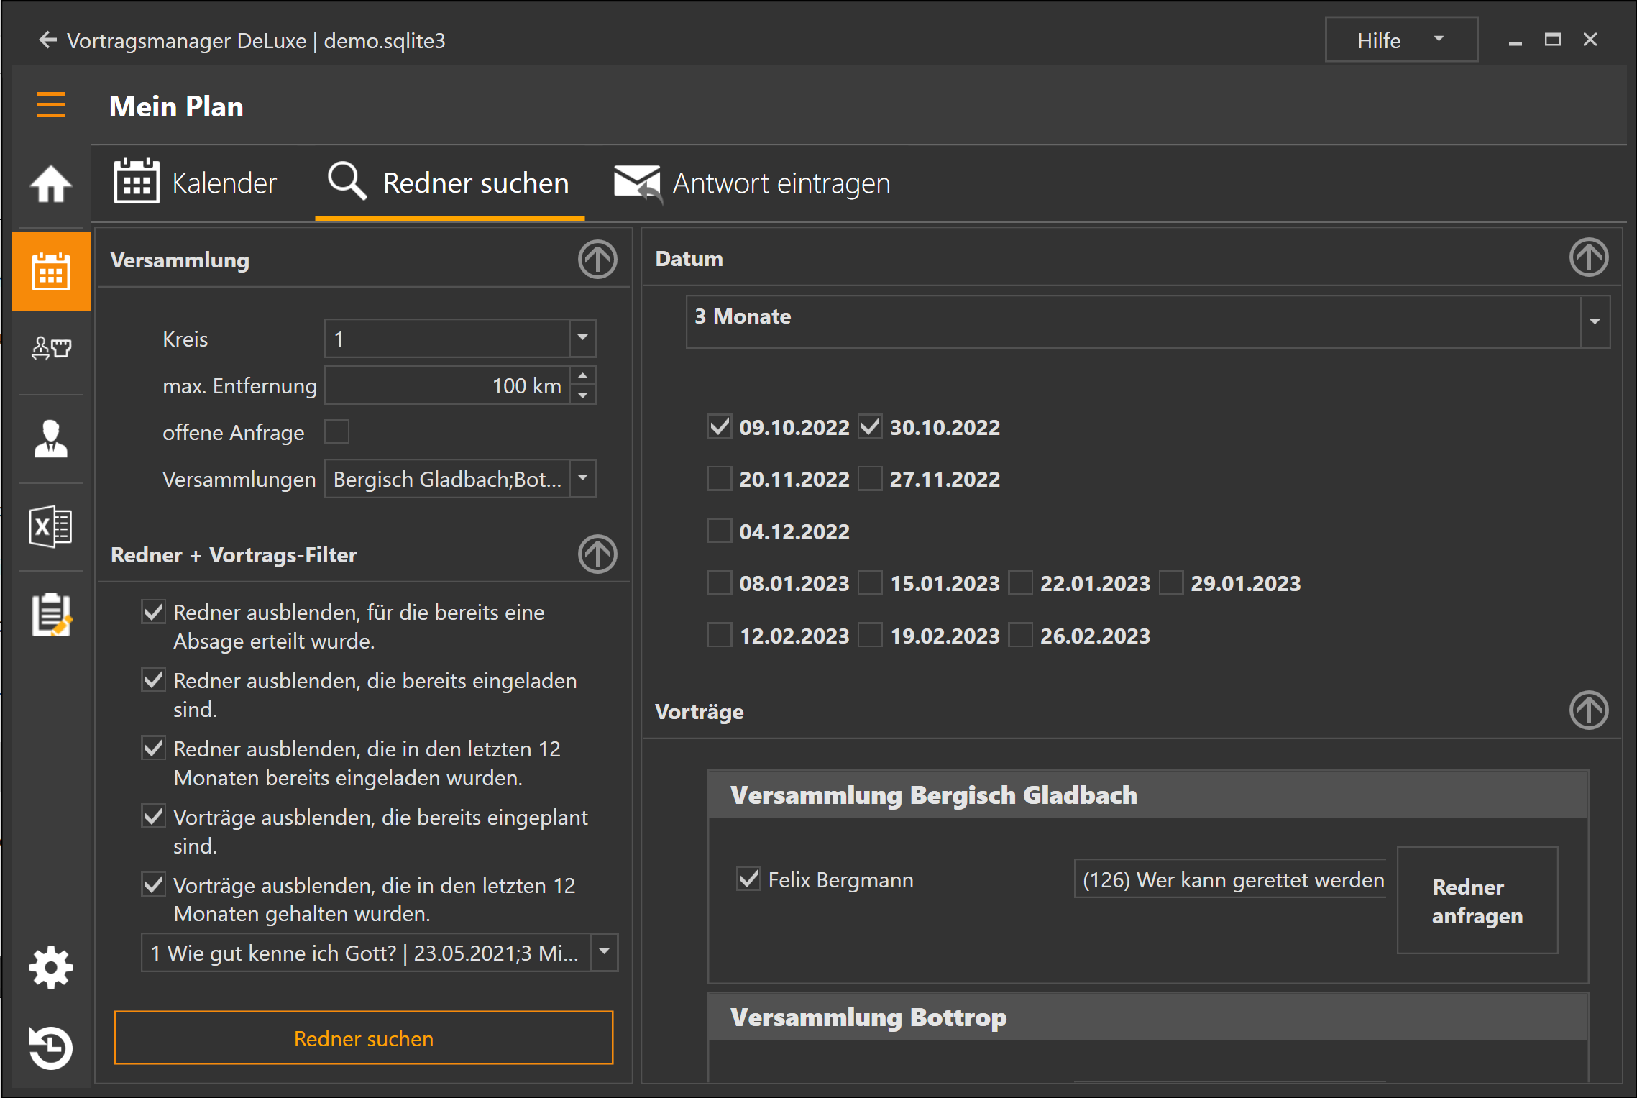Check the 04.12.2022 date
This screenshot has height=1098, width=1637.
720,531
